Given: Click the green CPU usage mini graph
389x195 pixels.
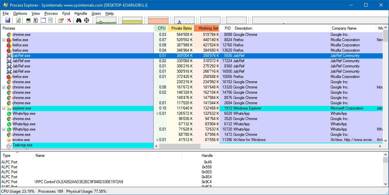Looking at the screenshot, I should pos(106,20).
